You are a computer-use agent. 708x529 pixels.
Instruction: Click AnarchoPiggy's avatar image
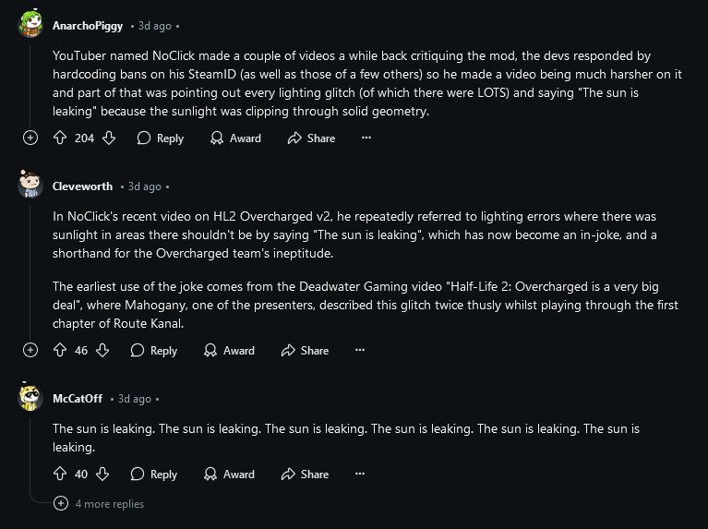[30, 25]
